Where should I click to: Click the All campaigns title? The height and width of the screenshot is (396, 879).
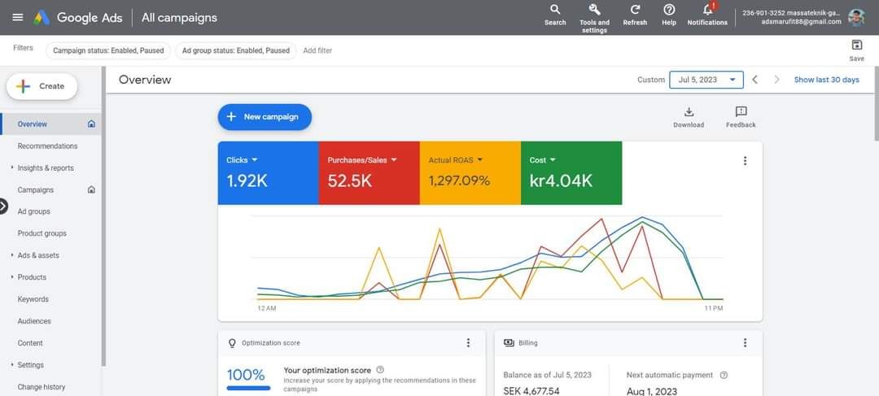[x=179, y=17]
